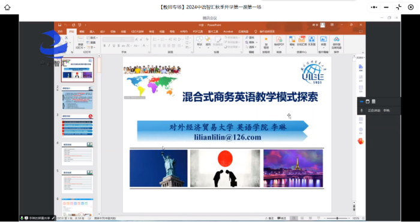Apply text Shadow (S) formatting
The width and height of the screenshot is (420, 222).
118,45
